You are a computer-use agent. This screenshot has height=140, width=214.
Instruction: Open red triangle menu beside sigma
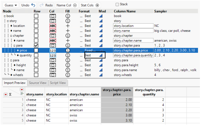coord(6,94)
